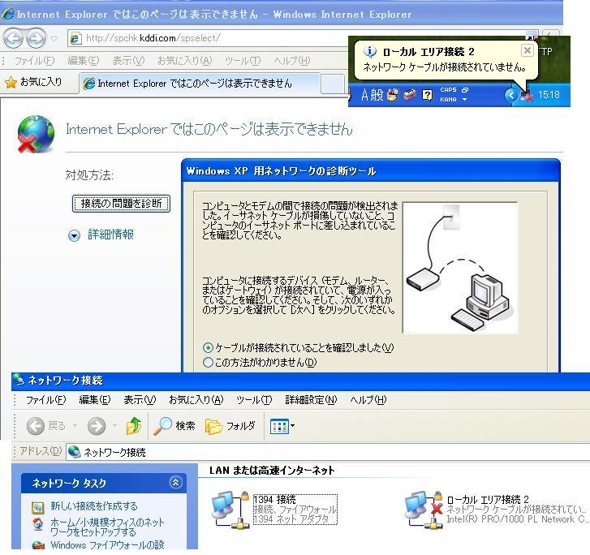The height and width of the screenshot is (555, 590).
Task: Open ヘルプ(H) menu in Internet Explorer
Action: [292, 61]
